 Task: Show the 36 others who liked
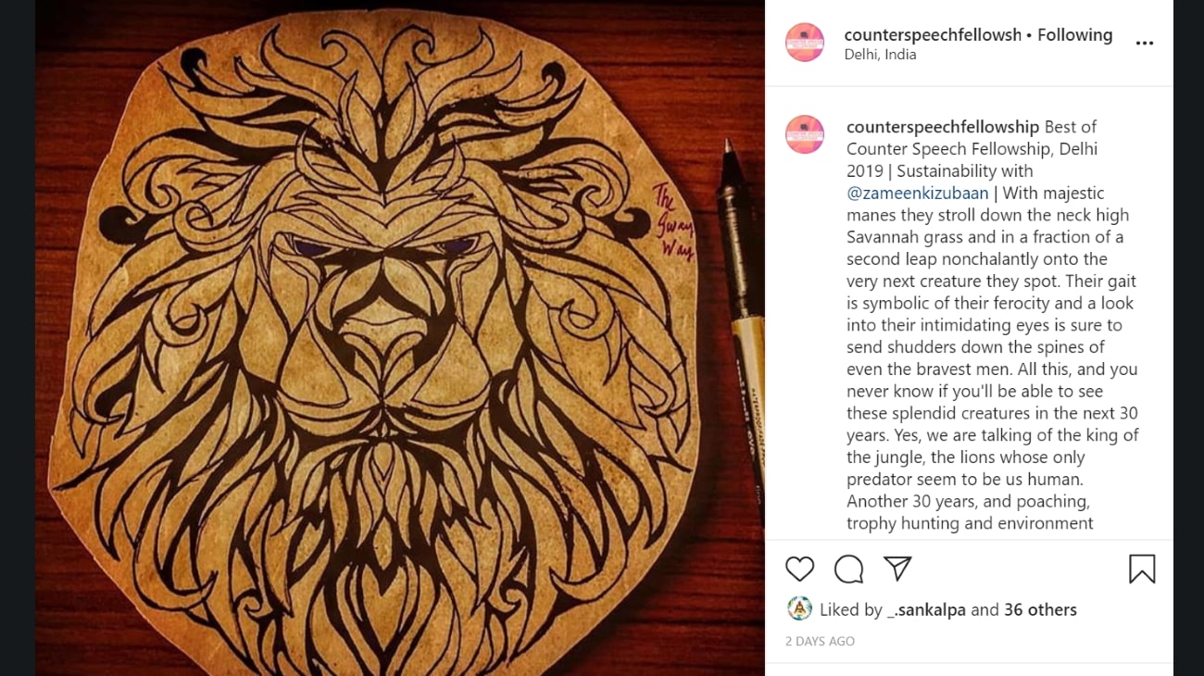click(x=1040, y=610)
